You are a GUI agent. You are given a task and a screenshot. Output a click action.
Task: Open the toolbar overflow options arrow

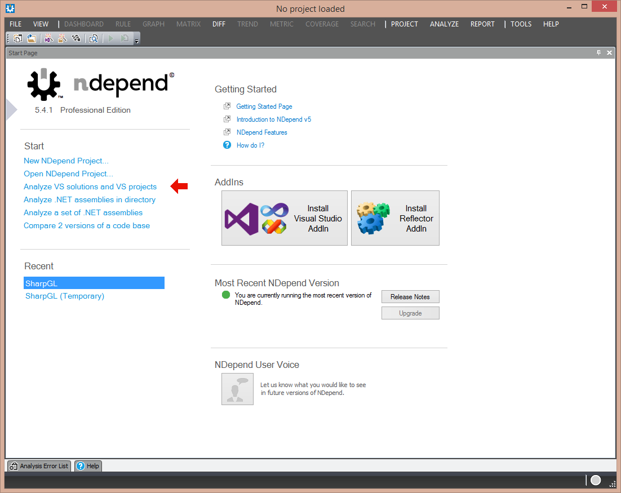137,39
